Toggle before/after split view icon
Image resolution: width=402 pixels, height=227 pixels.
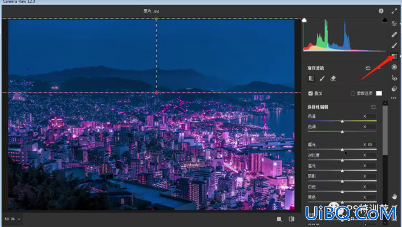[x=291, y=219]
